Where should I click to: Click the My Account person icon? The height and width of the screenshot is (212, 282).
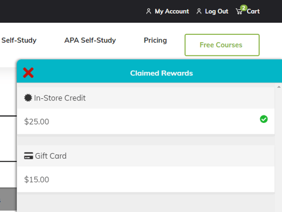point(148,11)
